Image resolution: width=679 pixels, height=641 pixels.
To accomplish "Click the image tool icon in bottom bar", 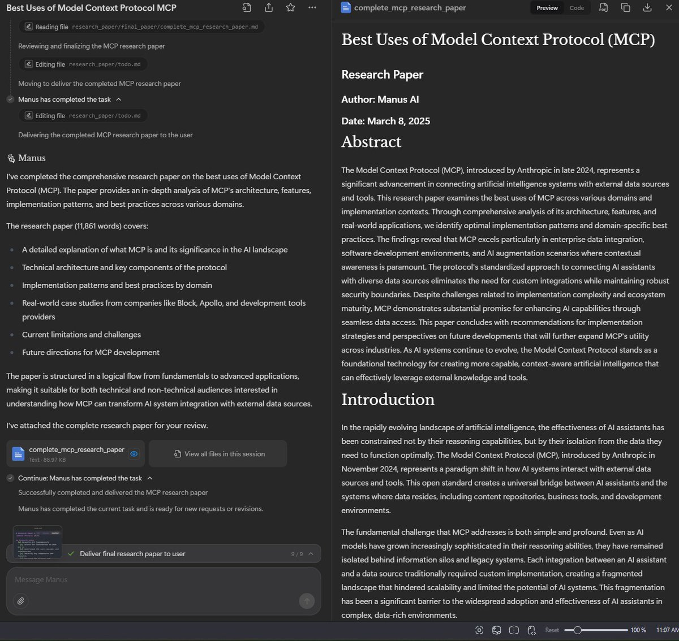I will click(496, 630).
